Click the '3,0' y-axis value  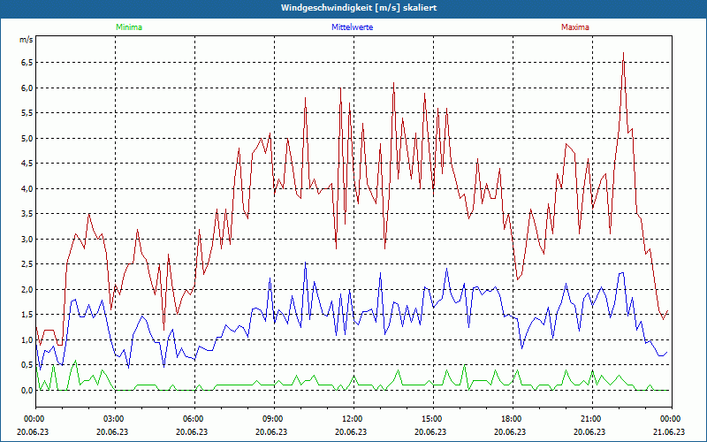coord(27,239)
